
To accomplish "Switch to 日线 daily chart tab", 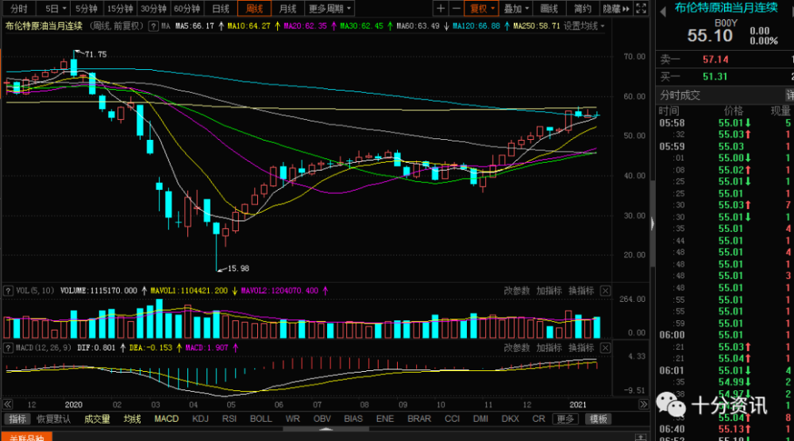I will [220, 9].
